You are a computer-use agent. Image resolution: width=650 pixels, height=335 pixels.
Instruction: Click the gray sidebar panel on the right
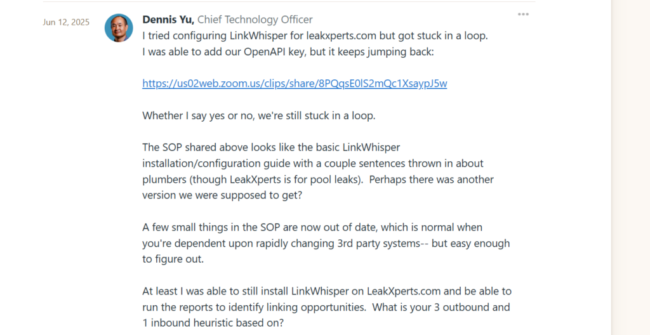click(x=630, y=167)
